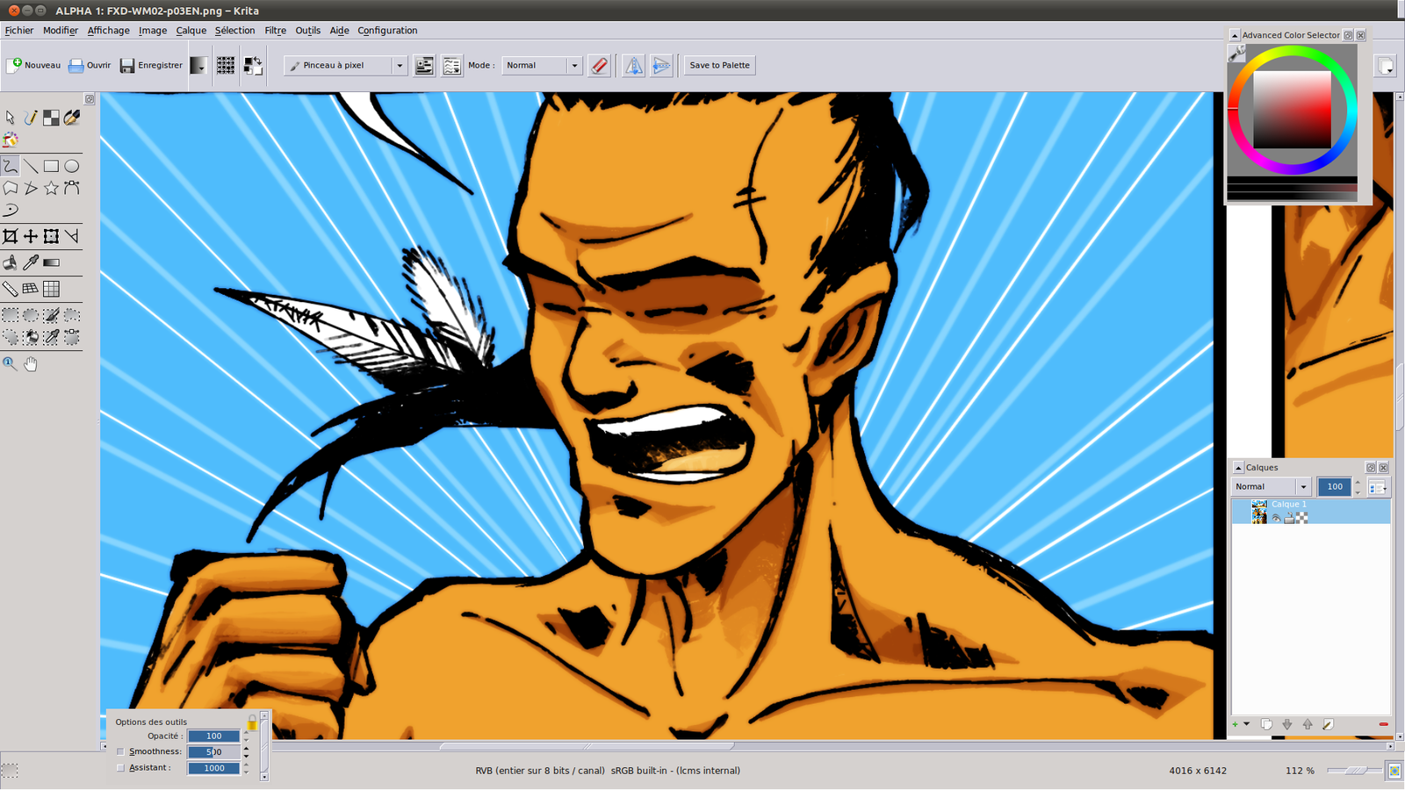This screenshot has width=1405, height=790.
Task: Select the paint bucket fill tool
Action: tap(10, 262)
